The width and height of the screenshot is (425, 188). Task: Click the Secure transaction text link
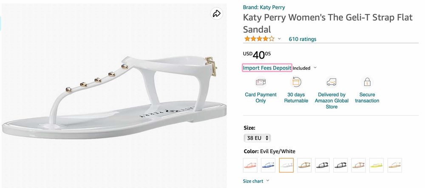tap(367, 97)
